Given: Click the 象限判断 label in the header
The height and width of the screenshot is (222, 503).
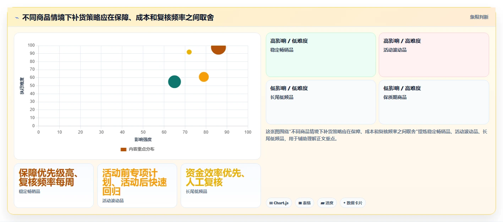Looking at the screenshot, I should point(479,17).
